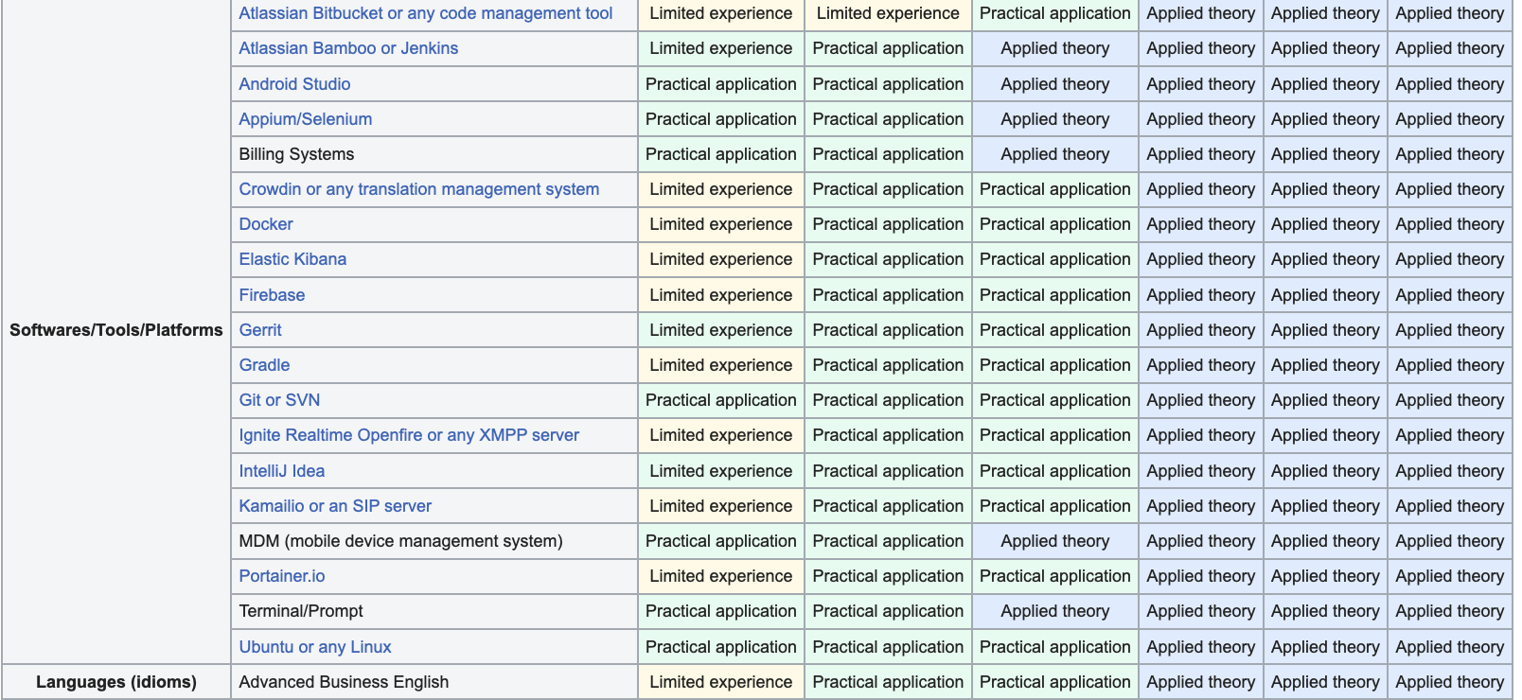Screen dimensions: 1522x700
Task: Click the Advanced Business English cell
Action: coord(344,682)
